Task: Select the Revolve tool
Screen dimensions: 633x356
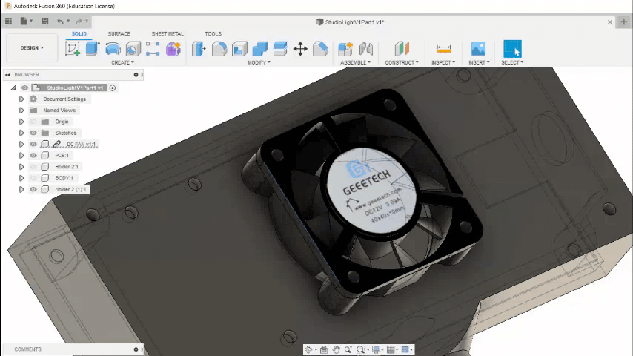Action: pyautogui.click(x=113, y=49)
